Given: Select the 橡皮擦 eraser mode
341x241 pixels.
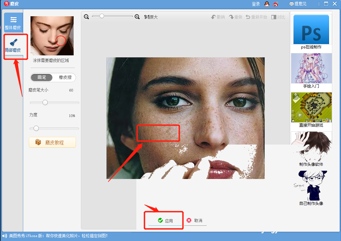Looking at the screenshot, I should (65, 77).
